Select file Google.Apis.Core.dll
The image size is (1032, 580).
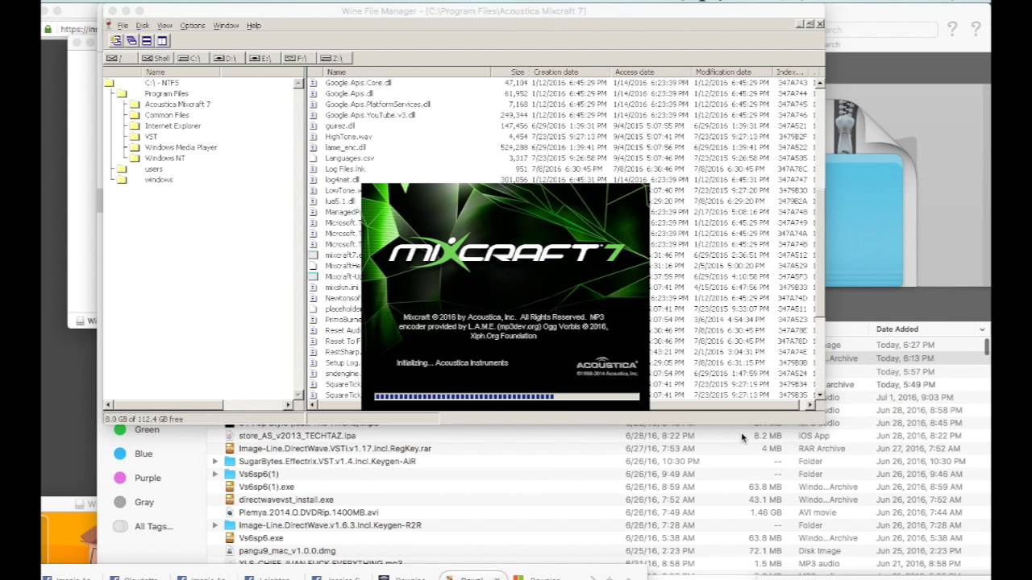coord(358,83)
